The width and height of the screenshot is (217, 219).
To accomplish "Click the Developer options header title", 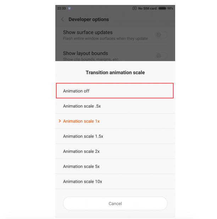I will 89,20.
